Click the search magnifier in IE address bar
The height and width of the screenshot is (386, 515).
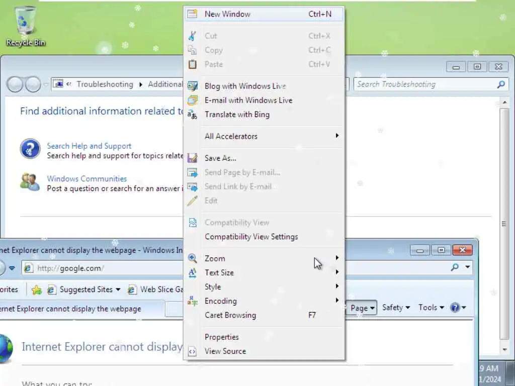tap(455, 267)
